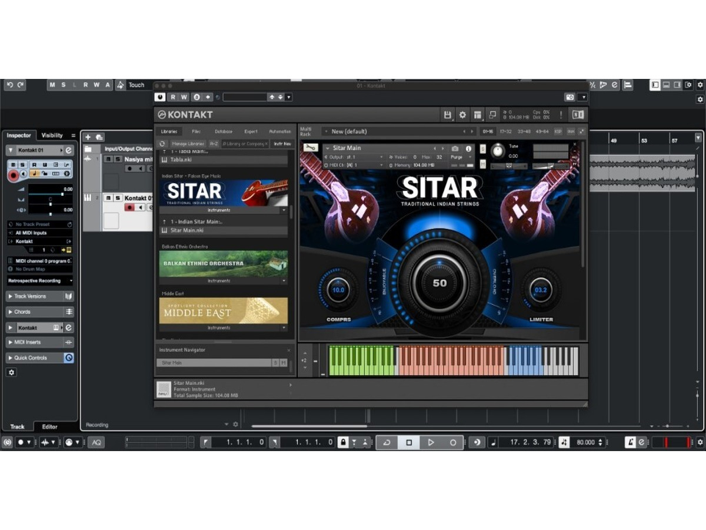Click the add track plus button

click(88, 137)
